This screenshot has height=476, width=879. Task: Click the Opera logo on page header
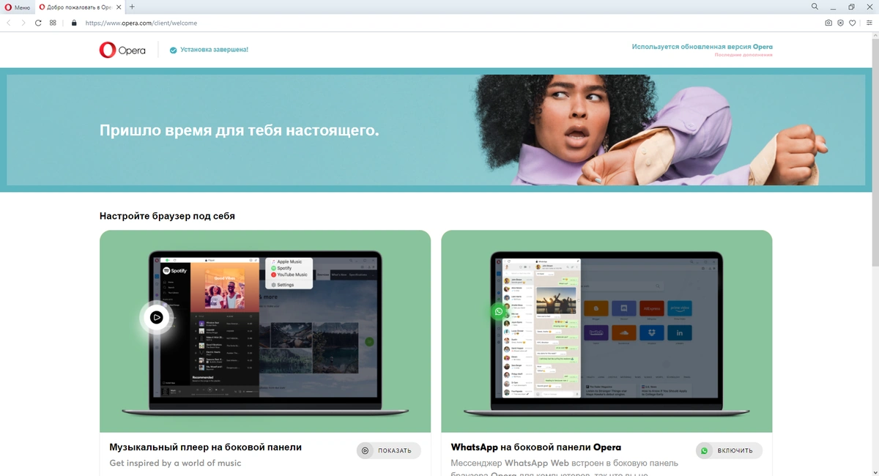coord(122,50)
